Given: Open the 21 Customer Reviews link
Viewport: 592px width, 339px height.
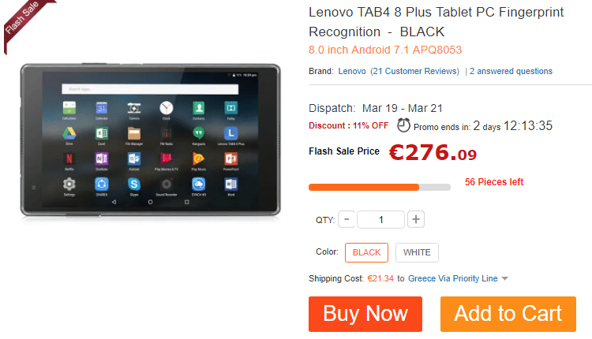Looking at the screenshot, I should coord(414,71).
